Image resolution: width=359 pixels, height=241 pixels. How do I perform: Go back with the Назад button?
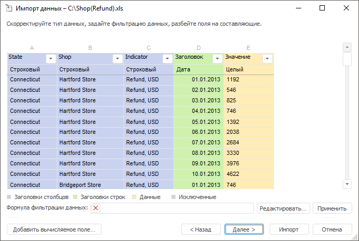tap(201, 229)
